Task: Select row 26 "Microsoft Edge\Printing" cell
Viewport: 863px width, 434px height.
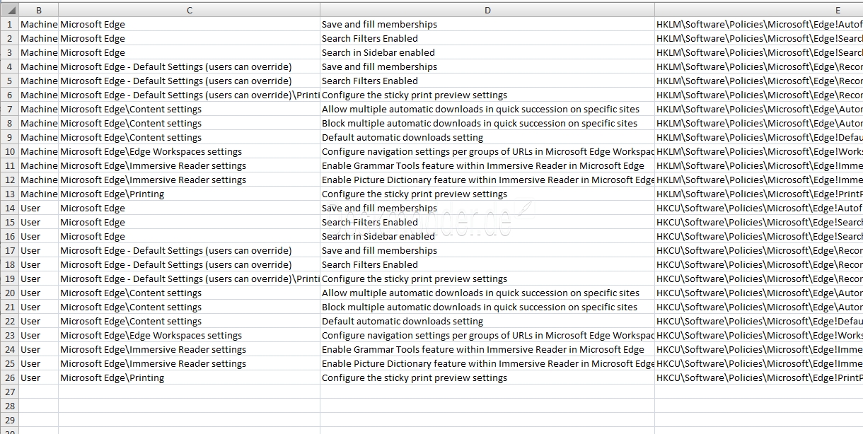Action: coord(189,377)
